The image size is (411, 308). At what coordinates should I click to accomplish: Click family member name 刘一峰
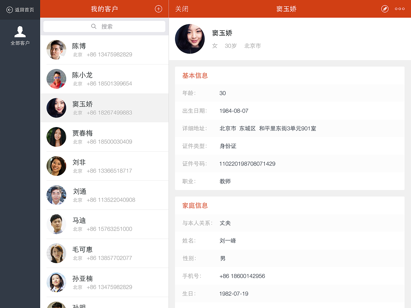coord(228,241)
